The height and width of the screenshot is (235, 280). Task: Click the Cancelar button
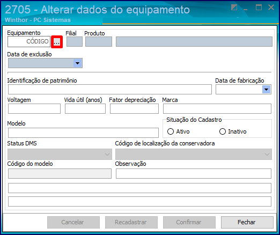(x=73, y=222)
